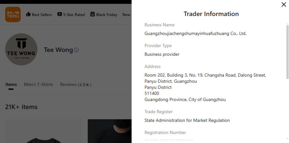Click the Tee Wong store avatar
Viewport: 289px width, 143px height.
[x=21, y=49]
